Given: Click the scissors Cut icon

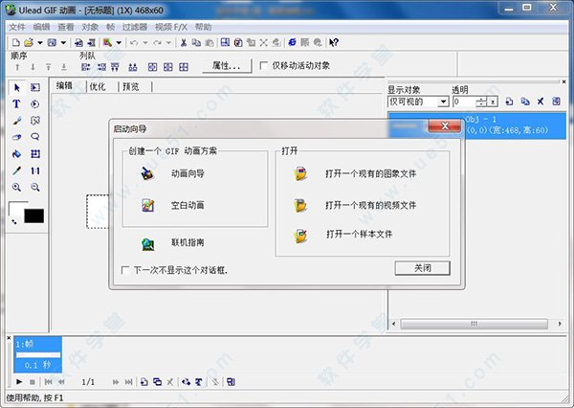Looking at the screenshot, I should (x=184, y=43).
